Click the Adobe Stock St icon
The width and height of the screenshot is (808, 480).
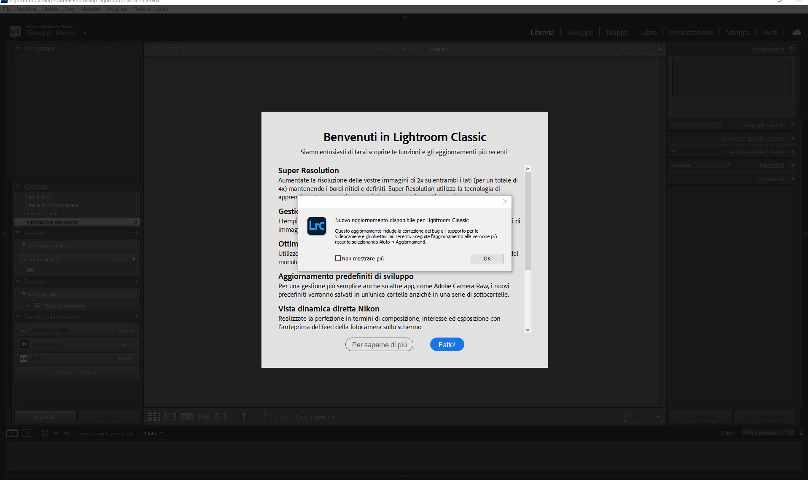[24, 344]
